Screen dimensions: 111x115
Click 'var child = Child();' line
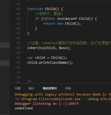point(47,58)
